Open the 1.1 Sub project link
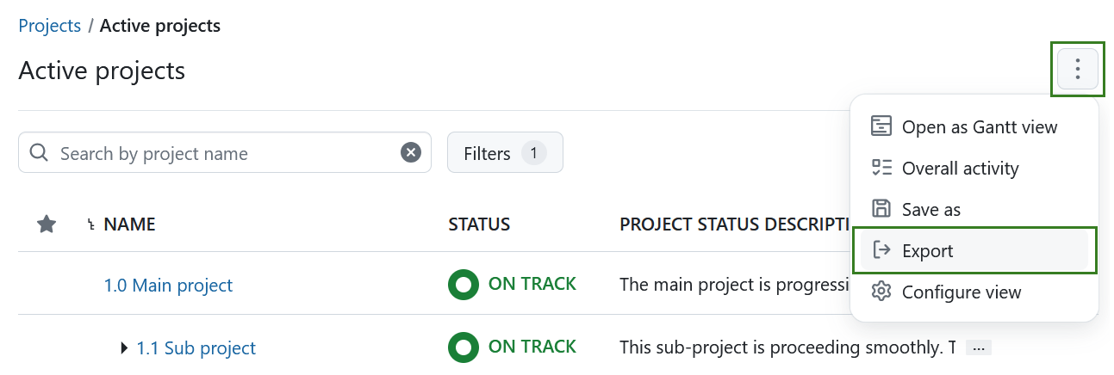The width and height of the screenshot is (1114, 375). 196,348
